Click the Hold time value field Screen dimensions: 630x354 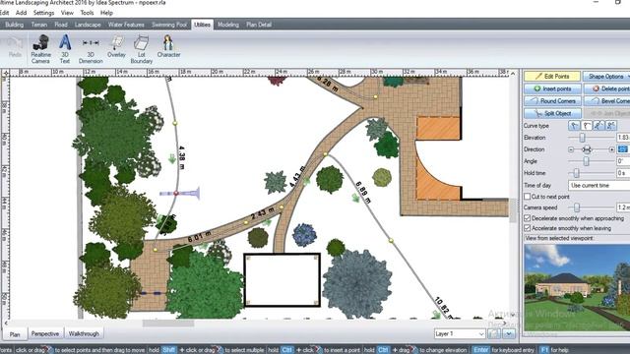pyautogui.click(x=623, y=173)
